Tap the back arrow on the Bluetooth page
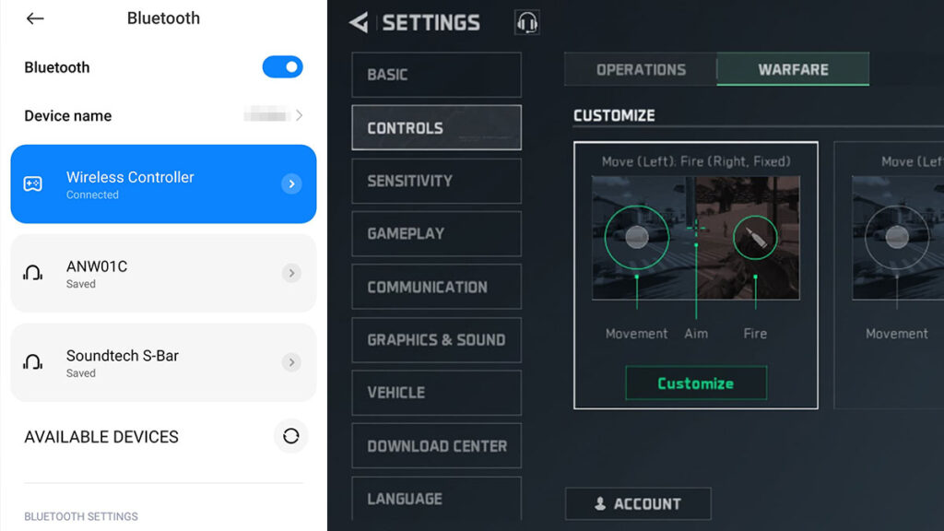 [x=35, y=18]
